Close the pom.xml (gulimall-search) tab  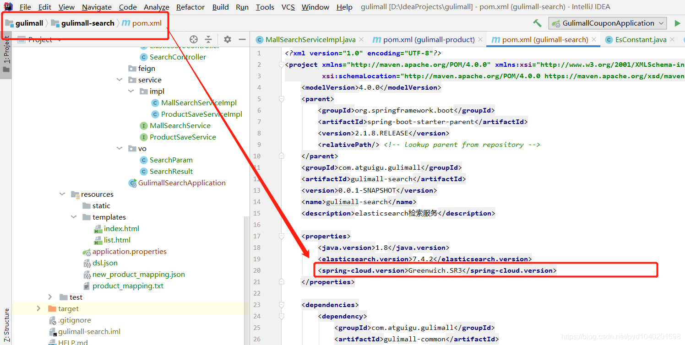coord(594,40)
